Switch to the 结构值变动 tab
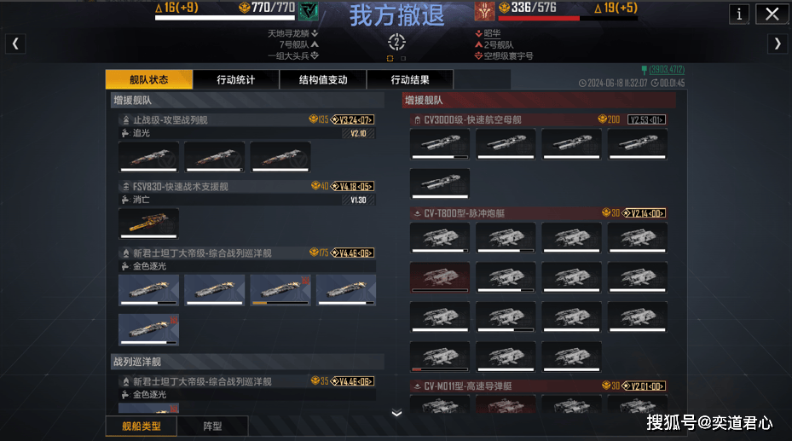The image size is (792, 441). click(x=323, y=80)
